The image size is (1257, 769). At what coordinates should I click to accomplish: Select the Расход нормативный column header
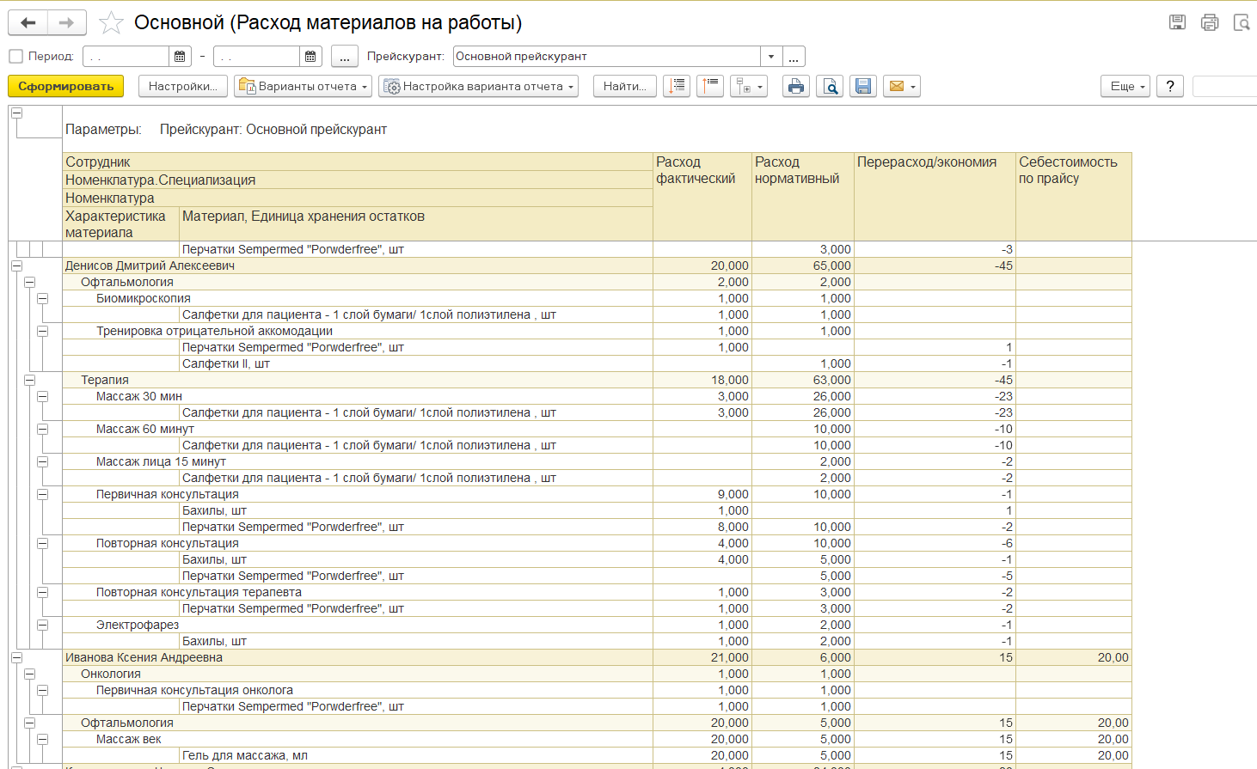803,197
